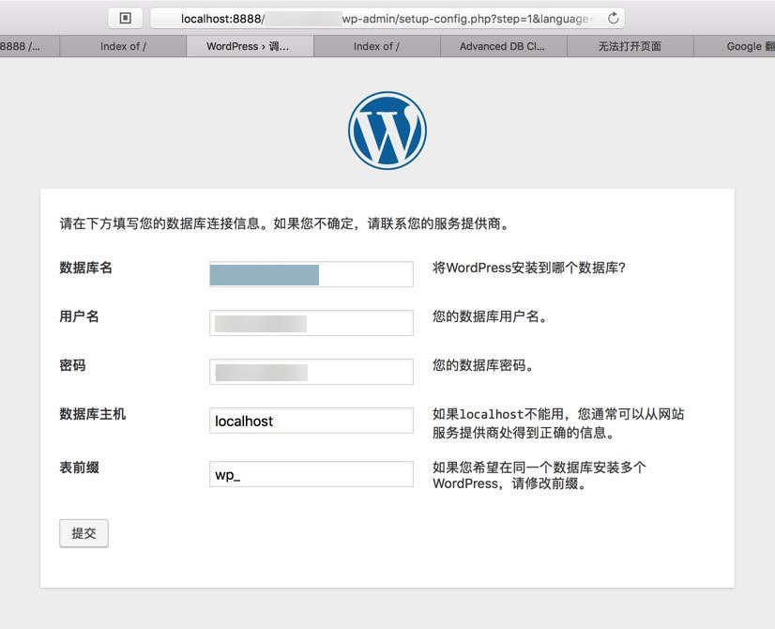Screen dimensions: 775x629
Task: Click the sidebar toggle icon in the toolbar
Action: (126, 18)
